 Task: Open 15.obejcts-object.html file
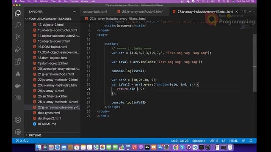[x=54, y=41]
